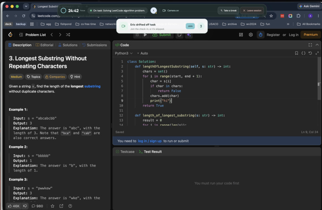Click the red extension icon in toolbar

282,16
